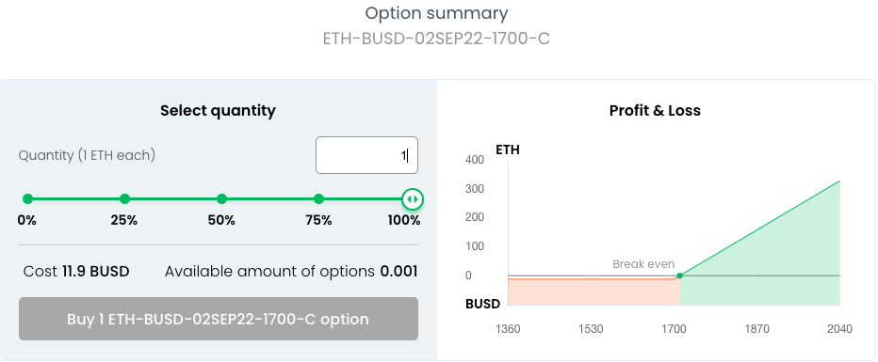The image size is (878, 362).
Task: Select the 75% slider stop dot
Action: coord(318,199)
